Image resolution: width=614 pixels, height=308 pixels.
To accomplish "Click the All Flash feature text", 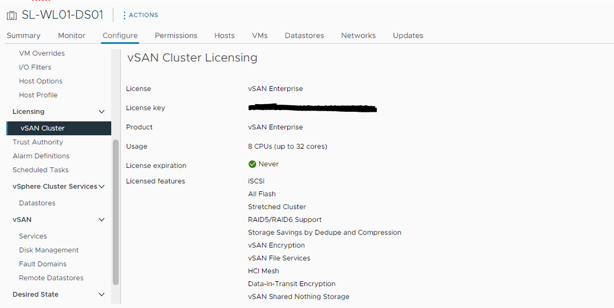I will (x=262, y=194).
